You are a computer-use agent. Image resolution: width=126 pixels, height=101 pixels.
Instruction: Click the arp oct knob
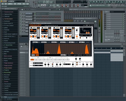[45, 65]
